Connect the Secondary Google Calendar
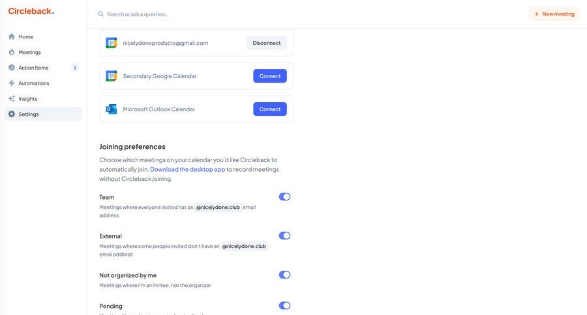Image resolution: width=587 pixels, height=315 pixels. (x=270, y=76)
